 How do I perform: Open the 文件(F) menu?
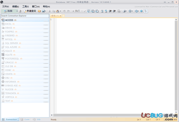click(x=6, y=6)
